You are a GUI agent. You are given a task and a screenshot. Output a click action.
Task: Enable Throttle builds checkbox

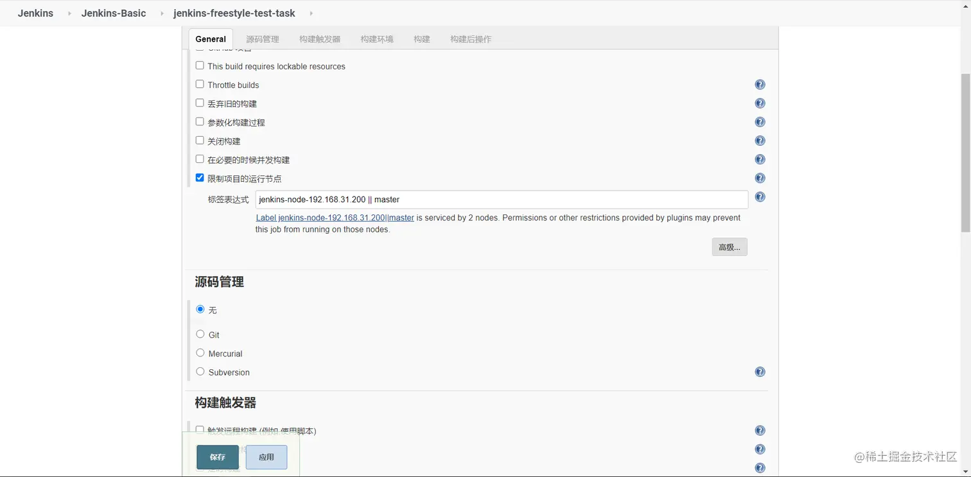pos(200,84)
